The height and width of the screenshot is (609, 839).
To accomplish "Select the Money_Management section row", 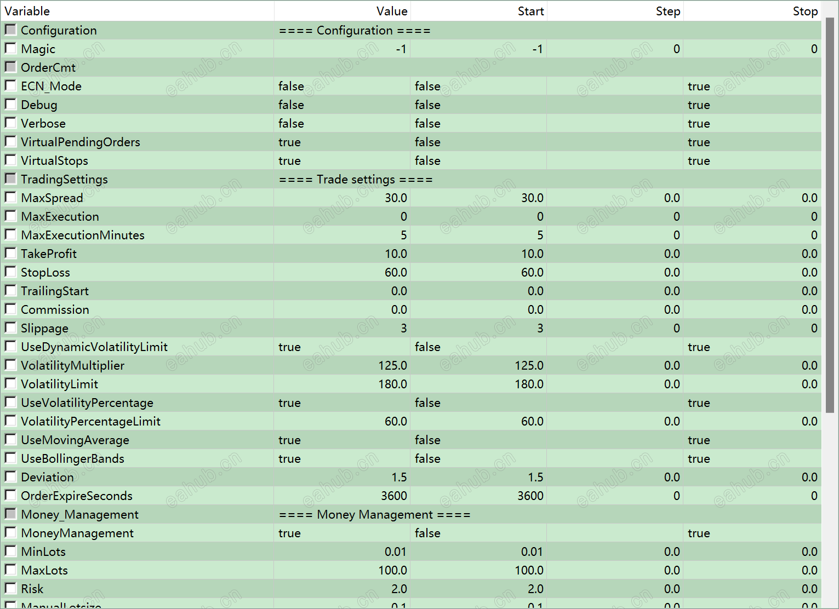I will tap(411, 514).
